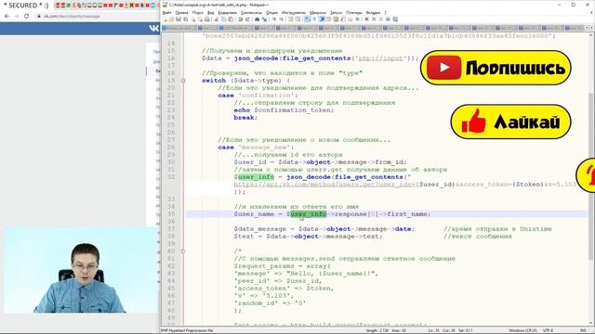595x334 pixels.
Task: Click 'INS' indicator in the status bar
Action: tap(584, 330)
